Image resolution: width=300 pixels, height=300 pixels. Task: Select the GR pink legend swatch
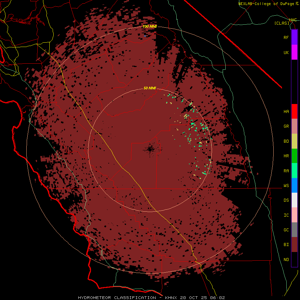pos(294,126)
